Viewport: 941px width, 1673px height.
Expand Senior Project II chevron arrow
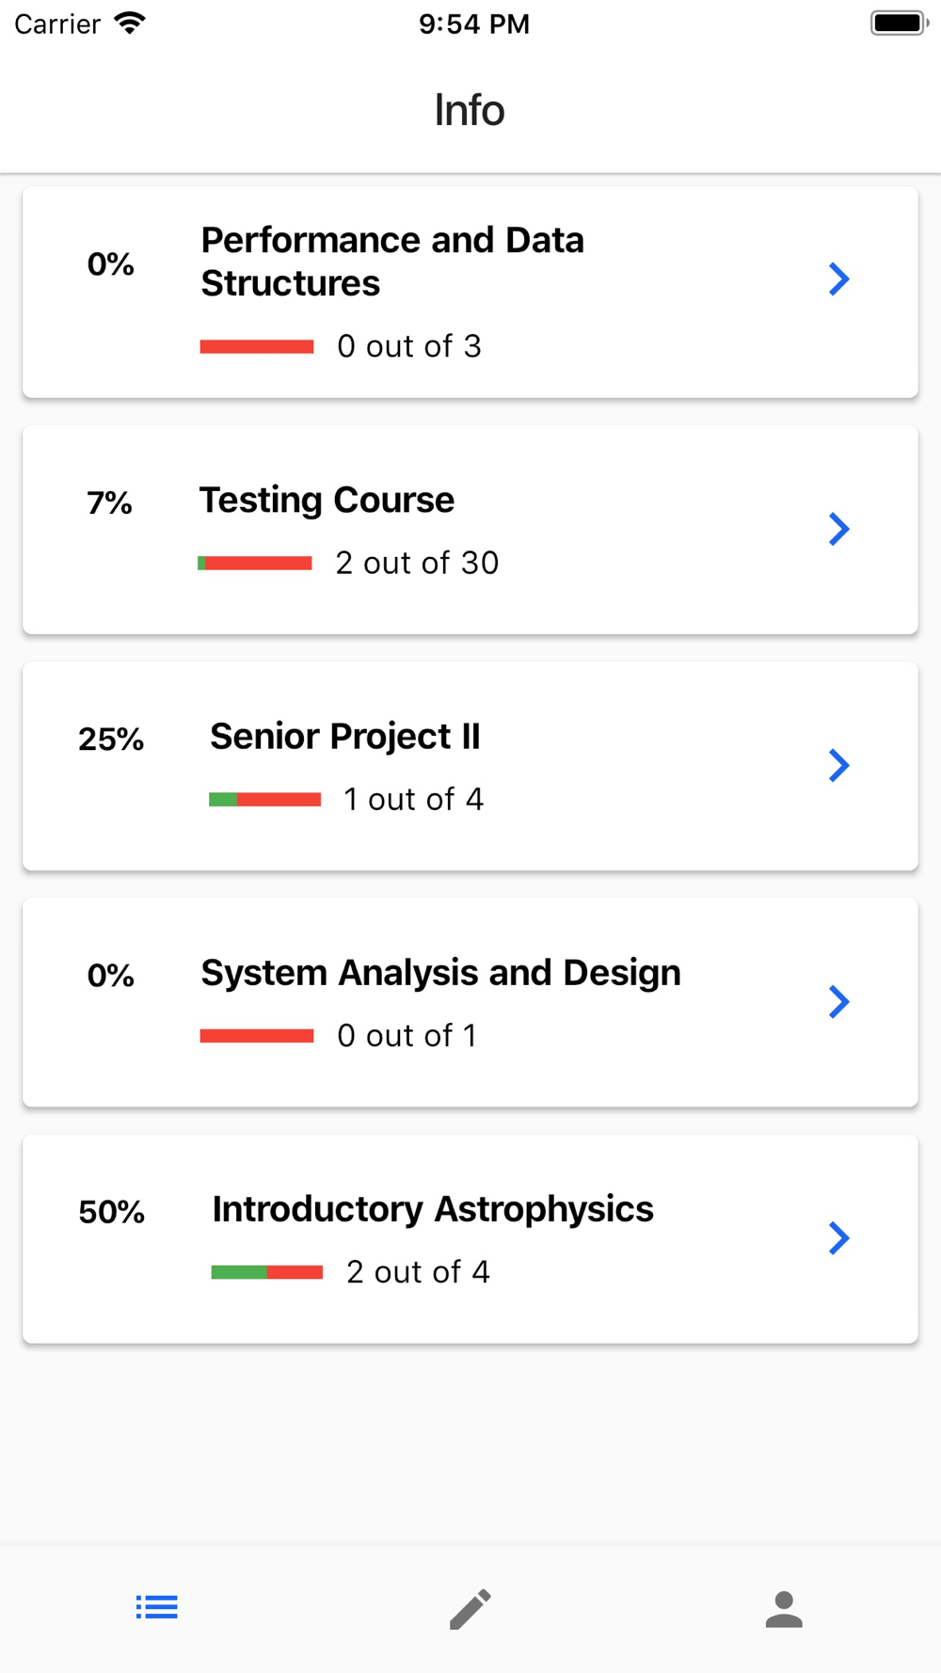(x=838, y=765)
